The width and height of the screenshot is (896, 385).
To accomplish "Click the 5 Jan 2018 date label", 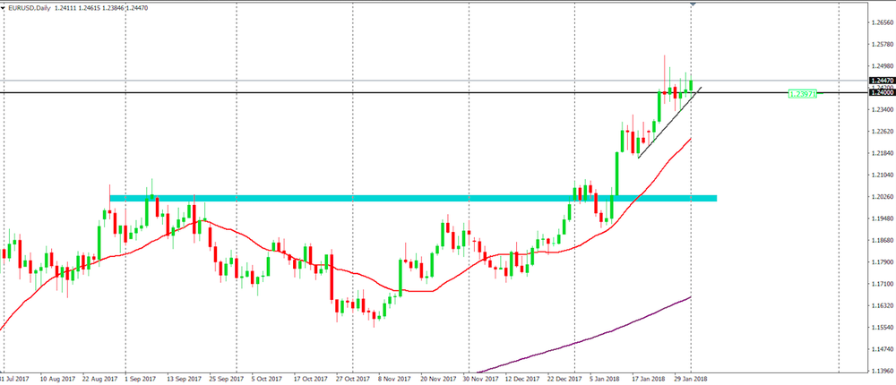I will tap(604, 379).
